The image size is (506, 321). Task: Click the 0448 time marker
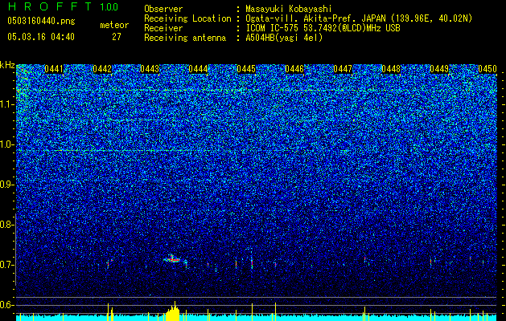[x=391, y=69]
